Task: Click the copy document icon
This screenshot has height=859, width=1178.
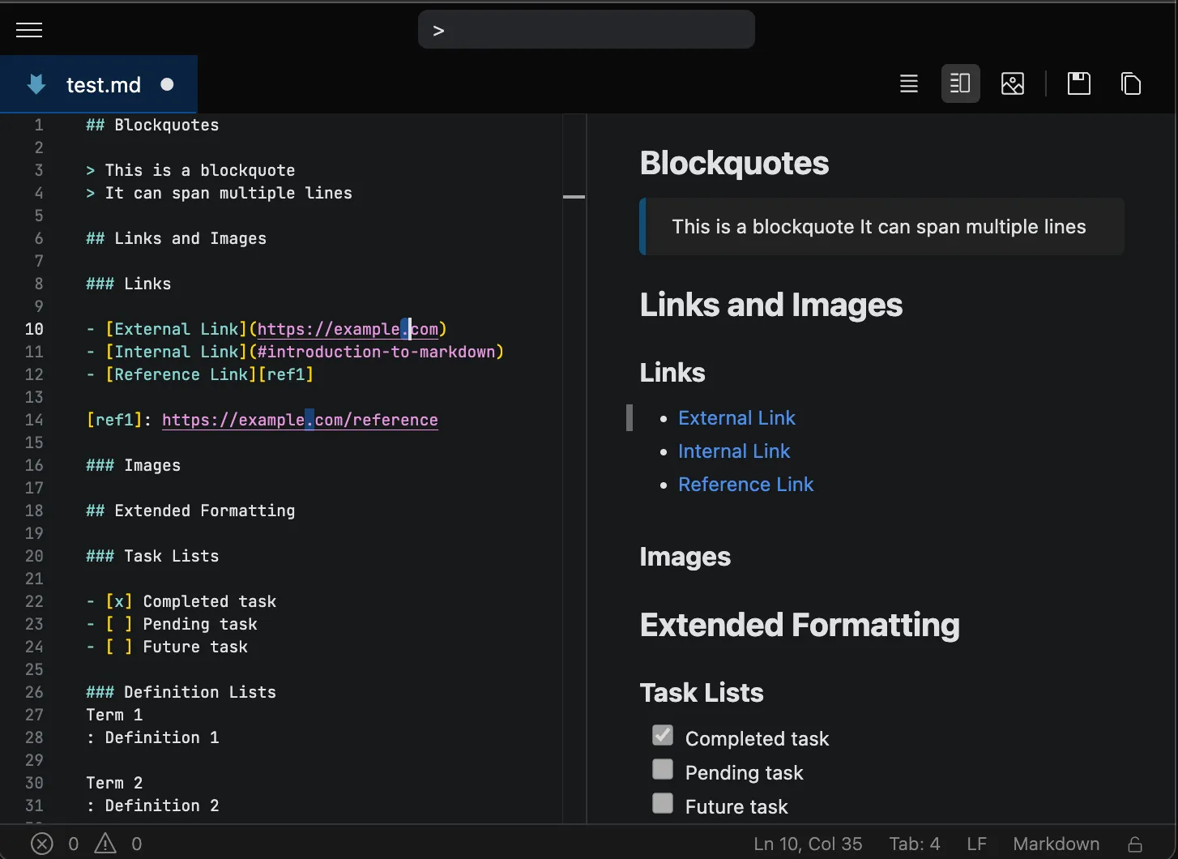Action: [x=1130, y=83]
